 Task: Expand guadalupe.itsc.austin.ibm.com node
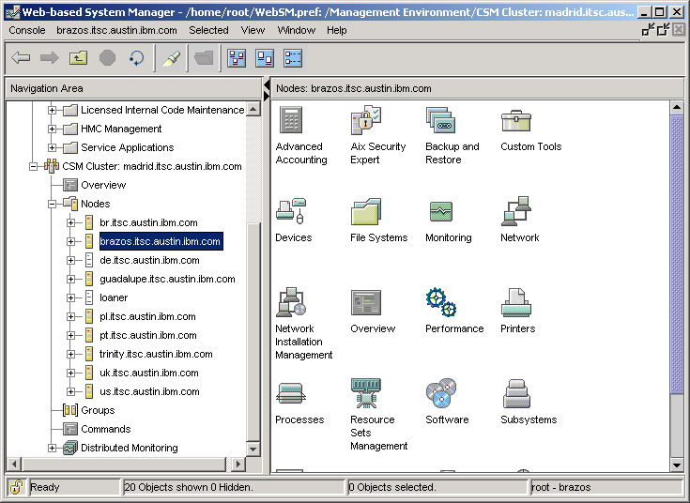point(70,279)
